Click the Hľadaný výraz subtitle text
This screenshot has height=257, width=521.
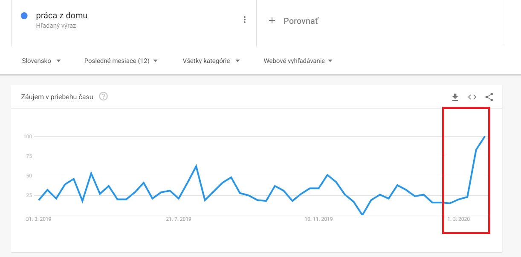point(56,26)
